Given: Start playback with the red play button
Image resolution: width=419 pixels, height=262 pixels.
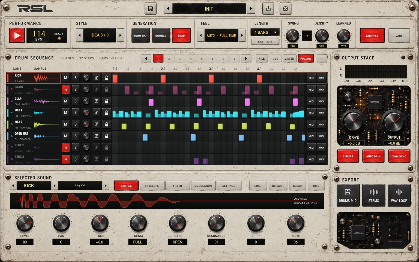Looking at the screenshot, I should pos(17,36).
